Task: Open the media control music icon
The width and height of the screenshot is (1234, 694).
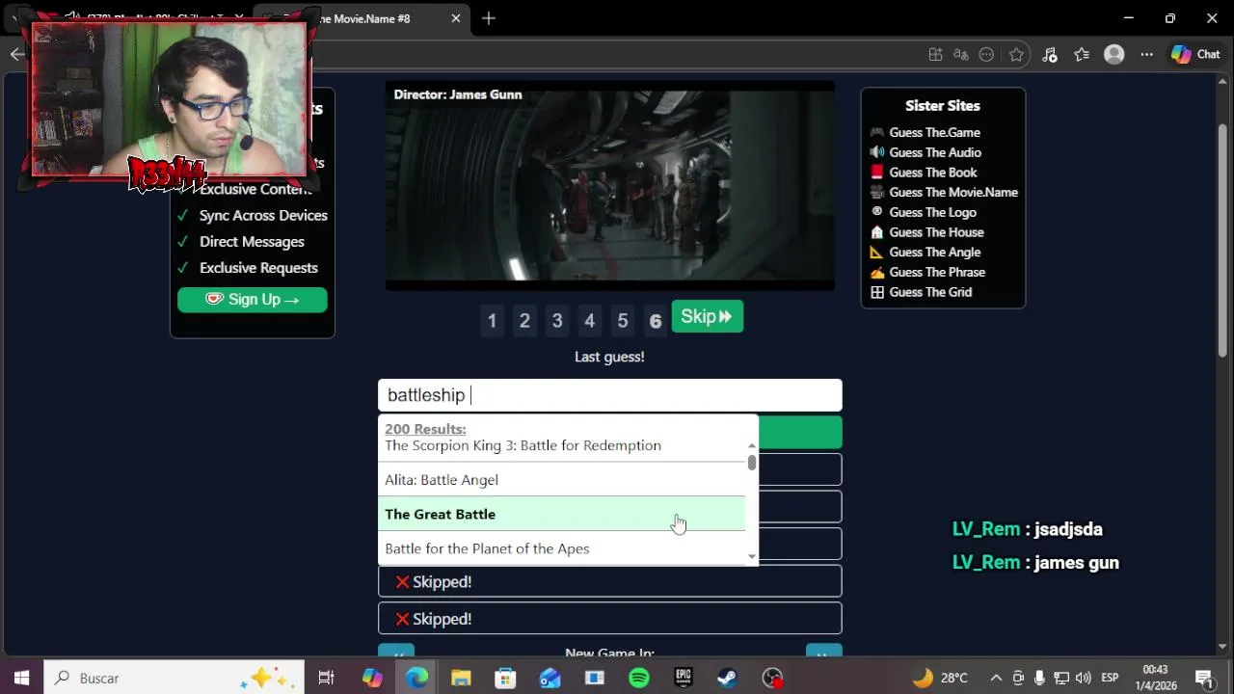Action: point(1050,55)
